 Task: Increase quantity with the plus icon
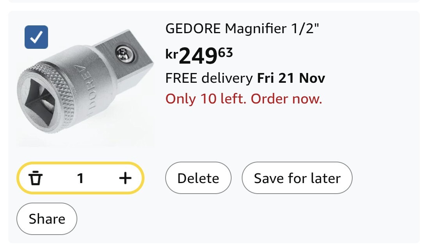coord(125,178)
